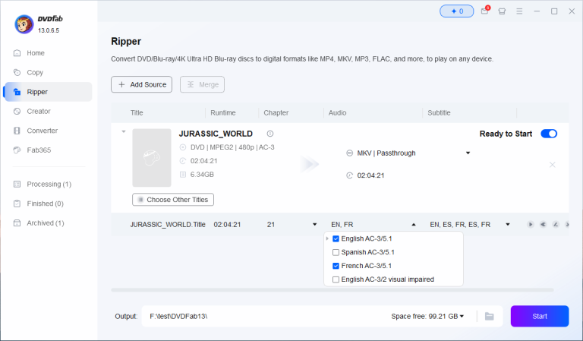Click the Merge button
Screen dimensions: 583x341
(x=202, y=84)
